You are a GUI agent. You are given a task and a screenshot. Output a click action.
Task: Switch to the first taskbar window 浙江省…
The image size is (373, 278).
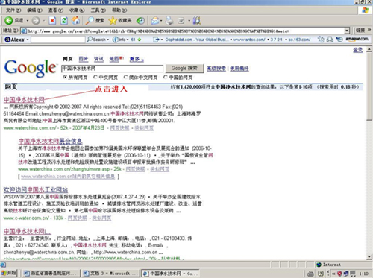51,273
